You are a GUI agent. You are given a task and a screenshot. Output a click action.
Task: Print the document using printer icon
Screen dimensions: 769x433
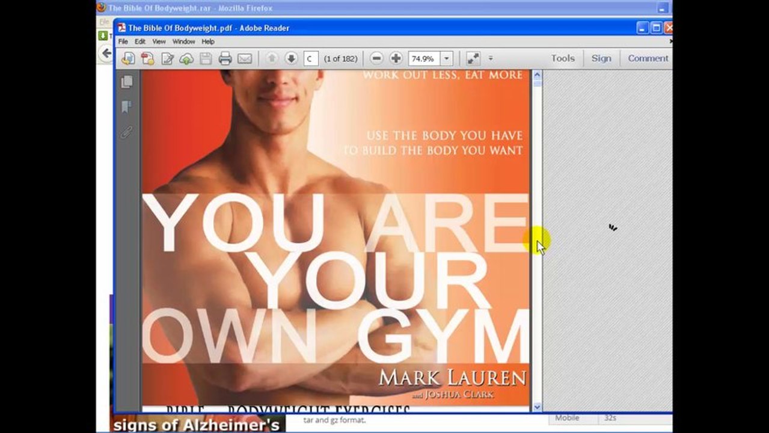tap(225, 58)
